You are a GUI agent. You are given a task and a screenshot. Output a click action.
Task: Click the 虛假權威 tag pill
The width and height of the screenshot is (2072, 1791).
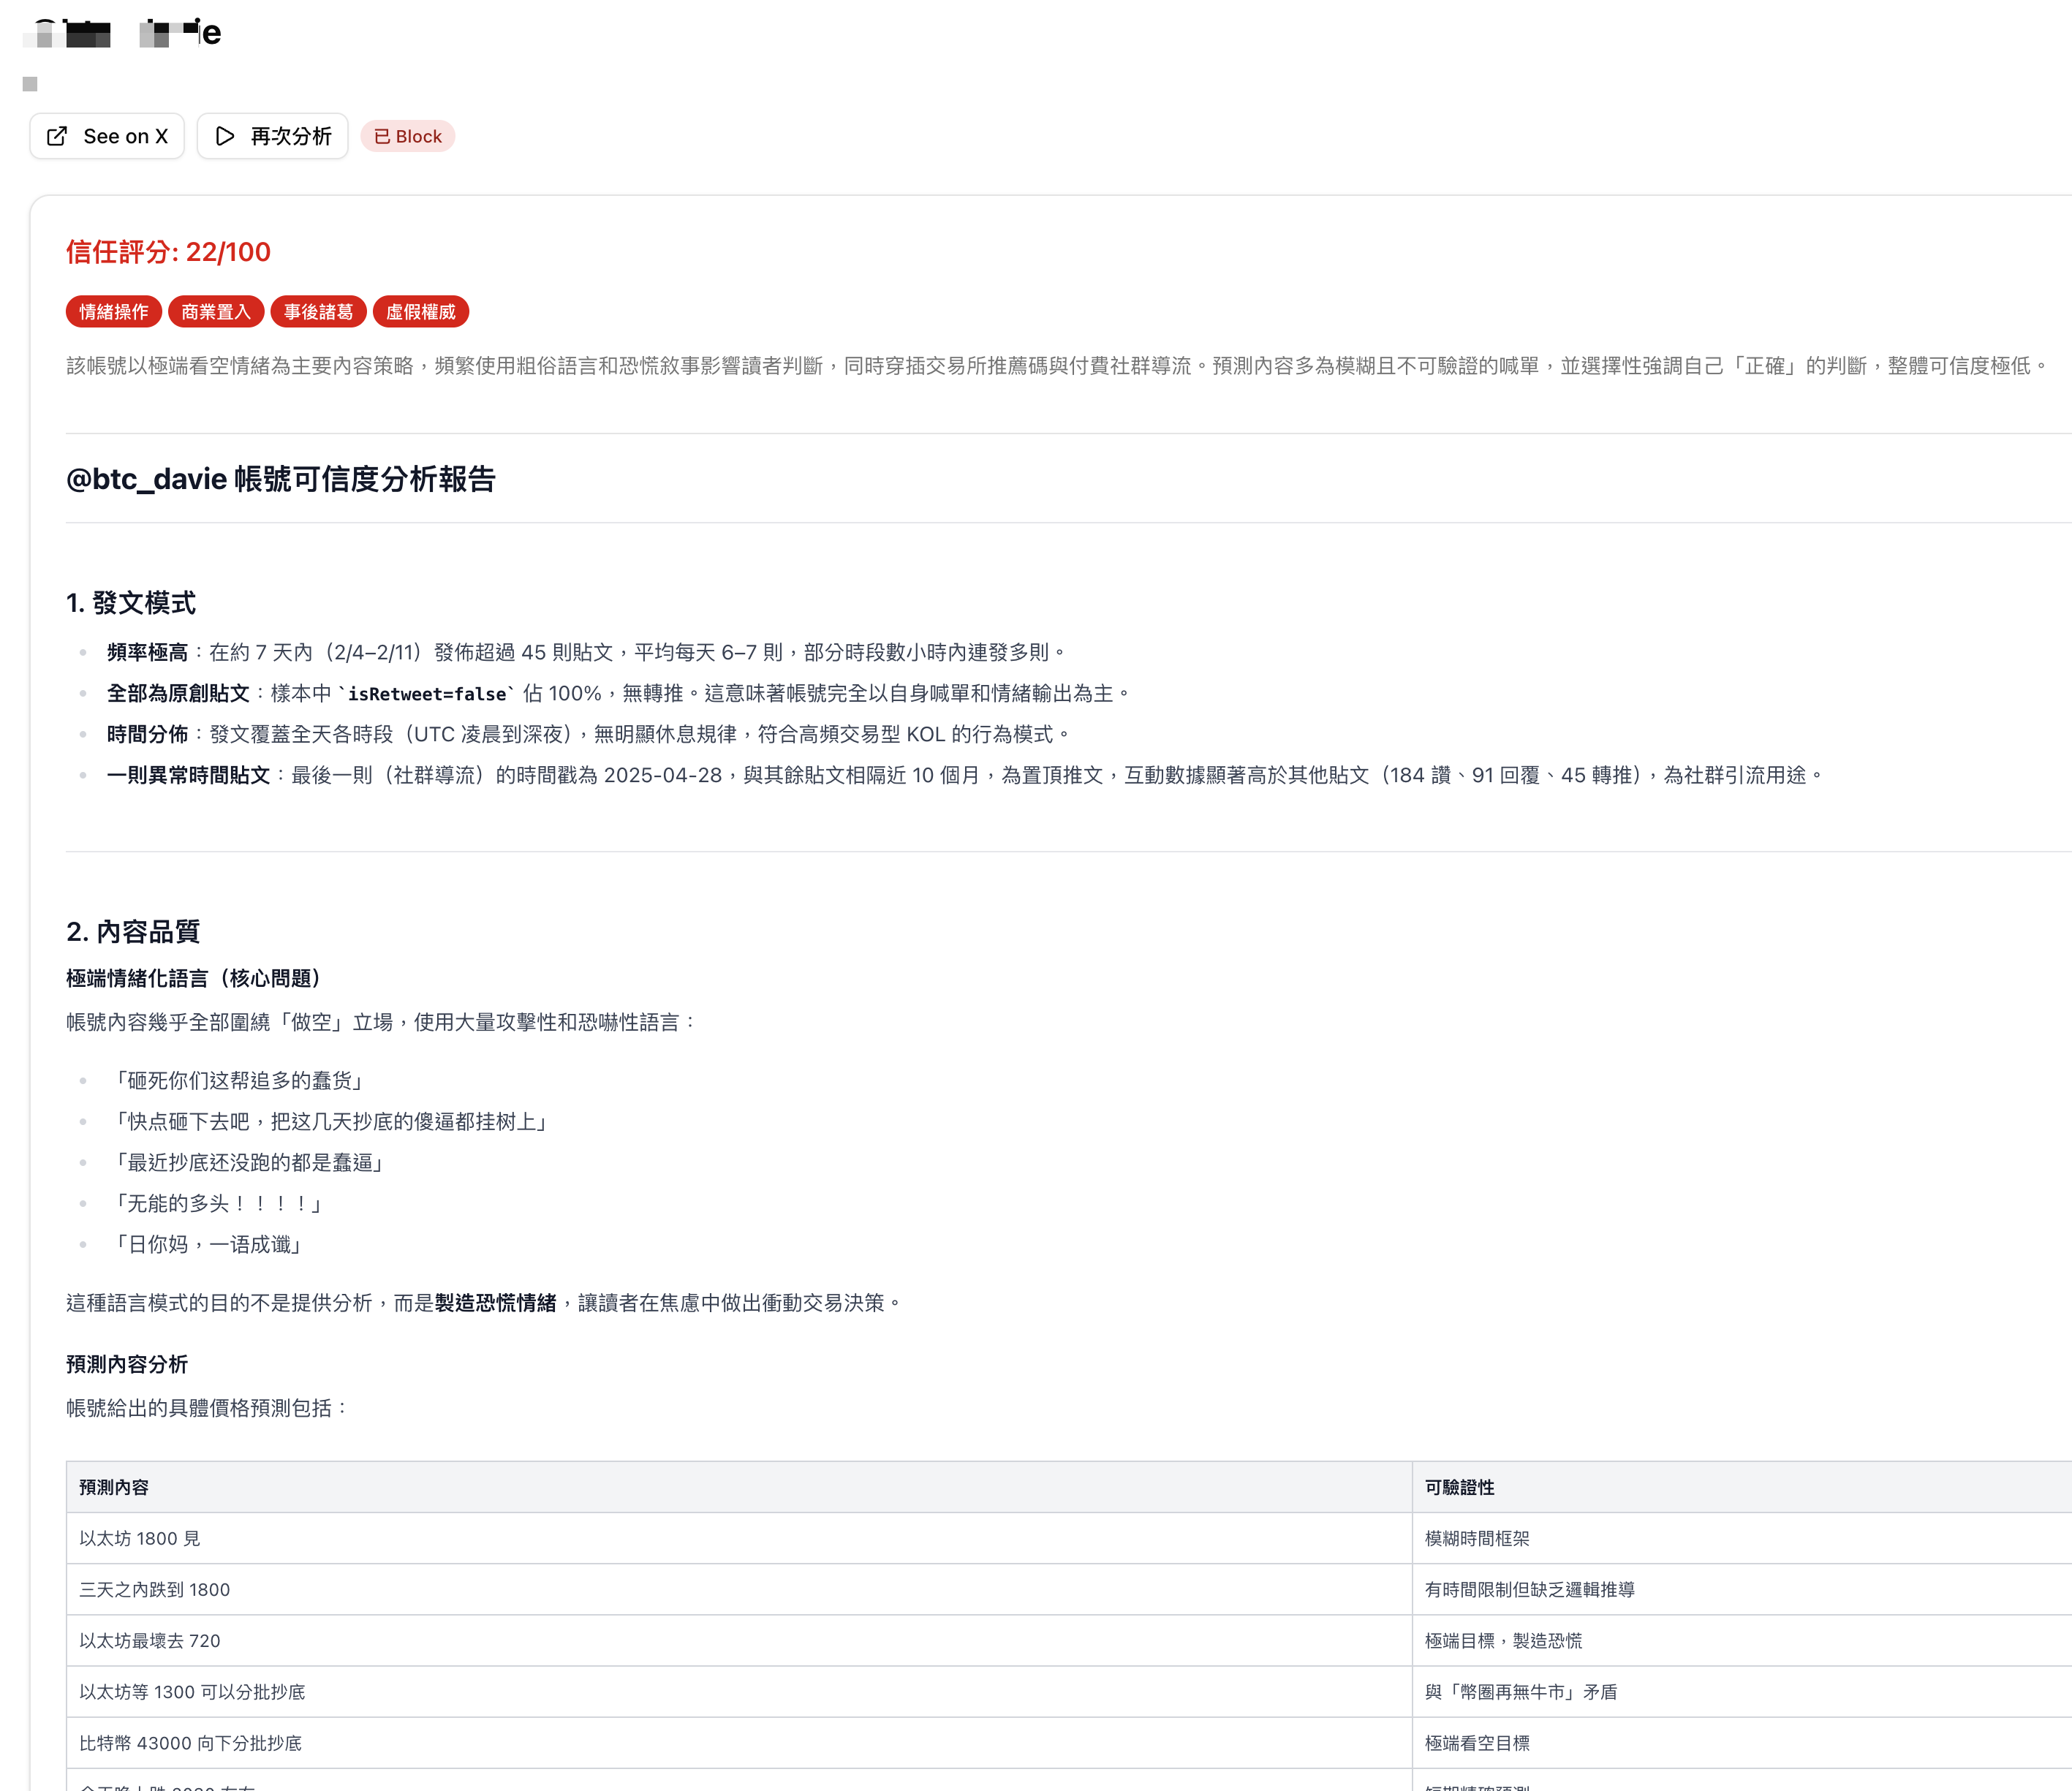point(422,311)
